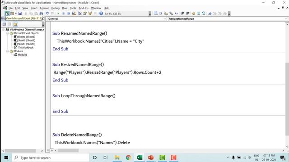Open the Debug menu
This screenshot has height=162, width=289.
click(x=55, y=8)
